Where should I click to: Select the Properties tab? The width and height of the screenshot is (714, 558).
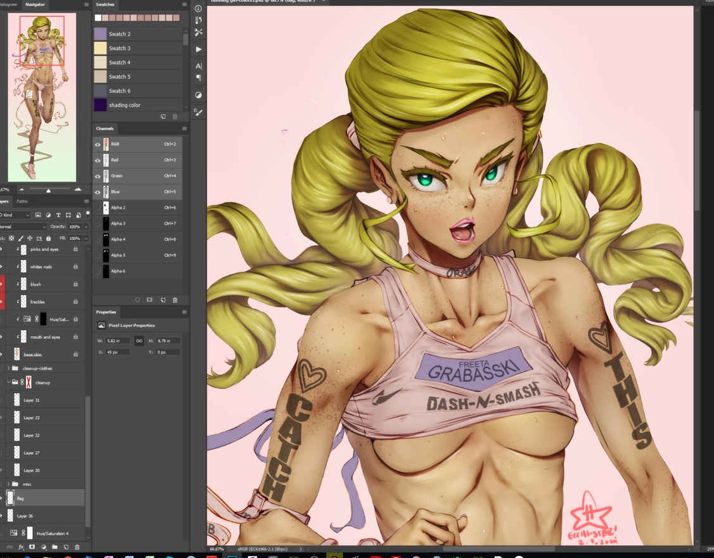tap(106, 312)
